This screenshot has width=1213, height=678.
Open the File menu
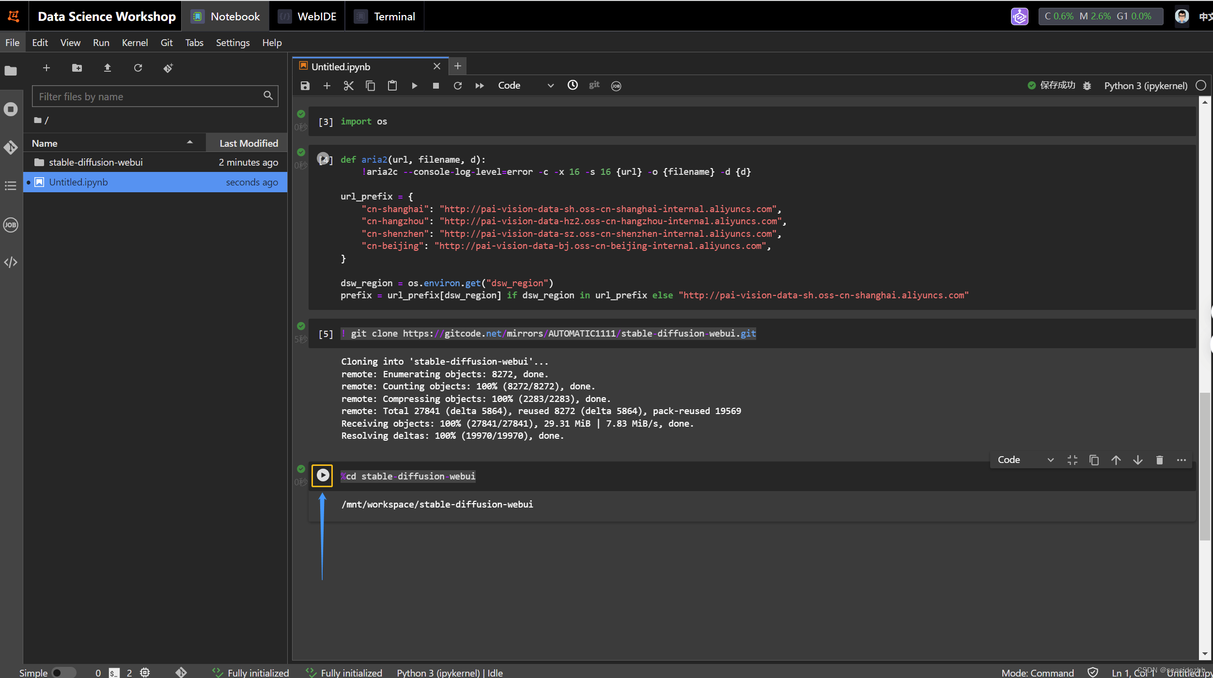[13, 43]
